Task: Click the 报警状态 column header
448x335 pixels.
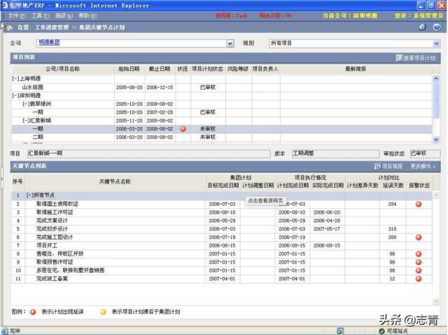Action: (x=419, y=186)
